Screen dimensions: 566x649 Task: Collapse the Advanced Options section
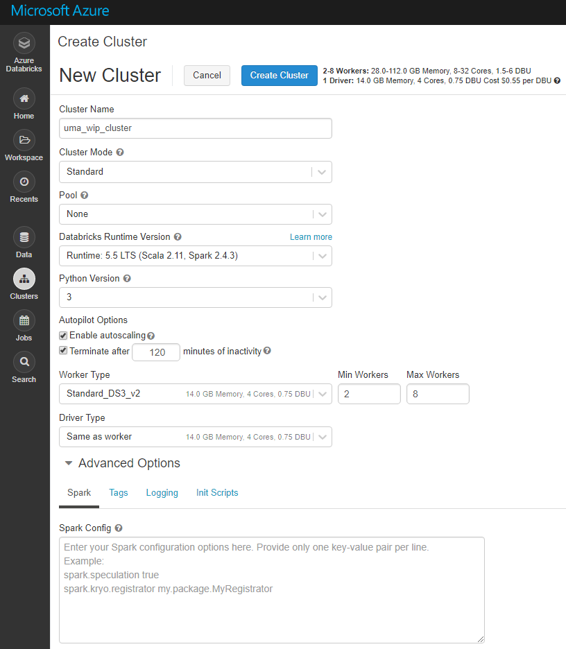(123, 463)
